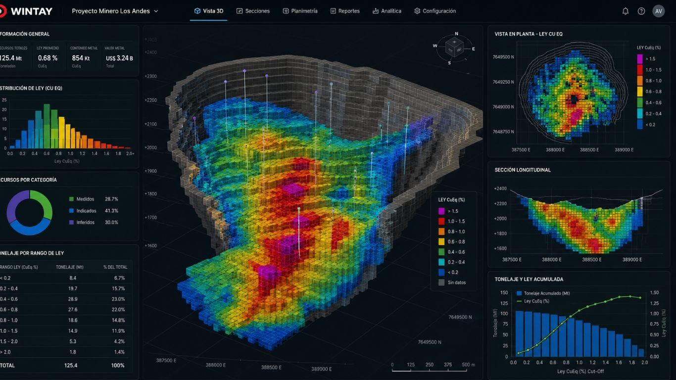The height and width of the screenshot is (380, 676).
Task: Click magenta > 1.5 swatch in plan view legend
Action: 640,58
